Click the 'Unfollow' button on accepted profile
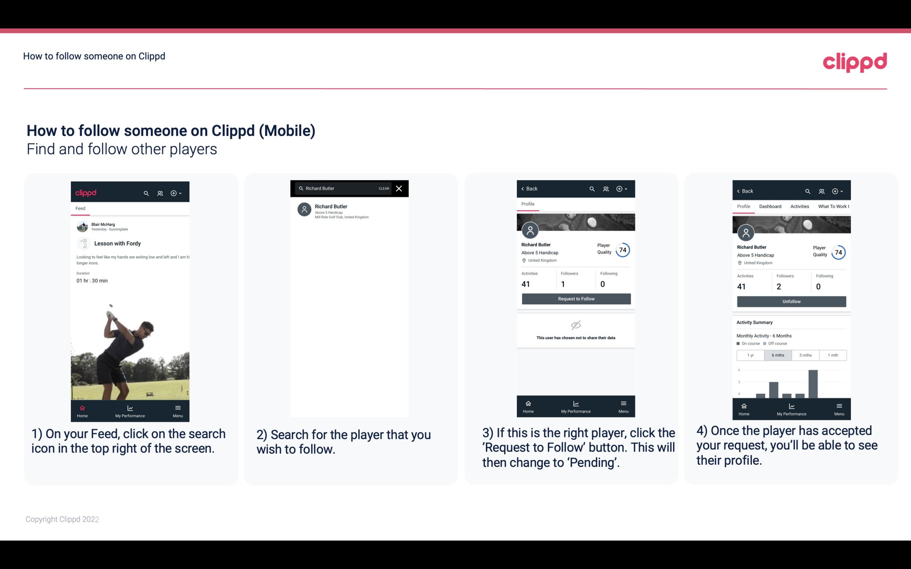The width and height of the screenshot is (911, 569). (x=791, y=301)
